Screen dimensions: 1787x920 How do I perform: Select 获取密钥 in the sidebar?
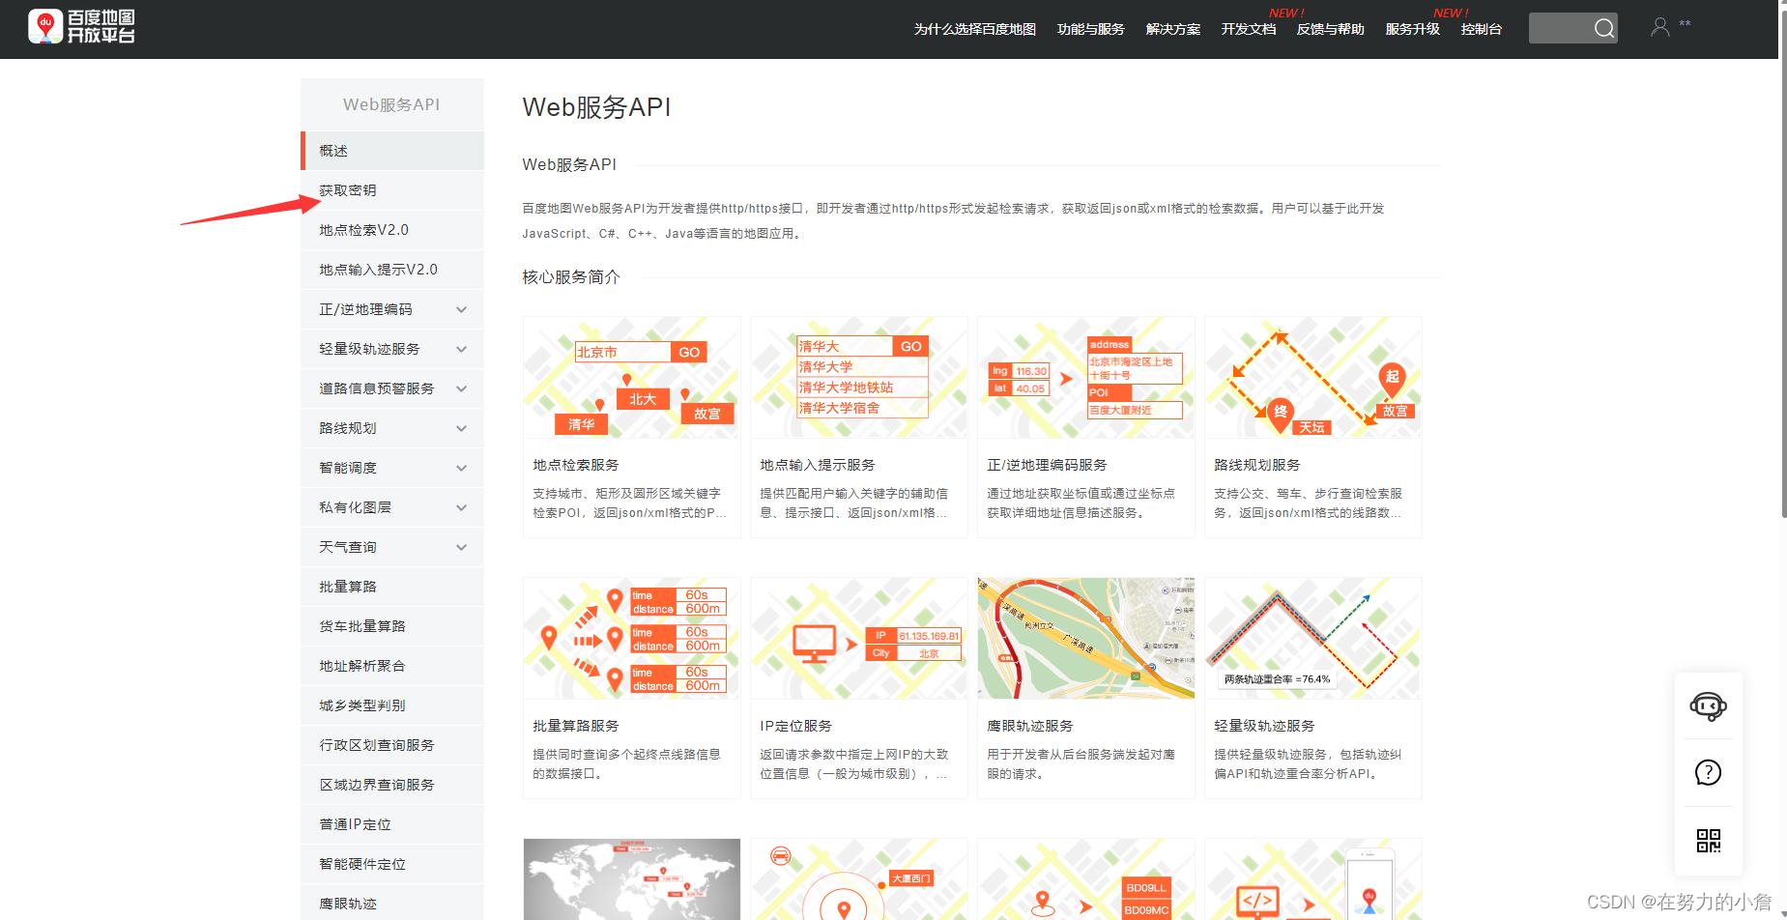392,190
